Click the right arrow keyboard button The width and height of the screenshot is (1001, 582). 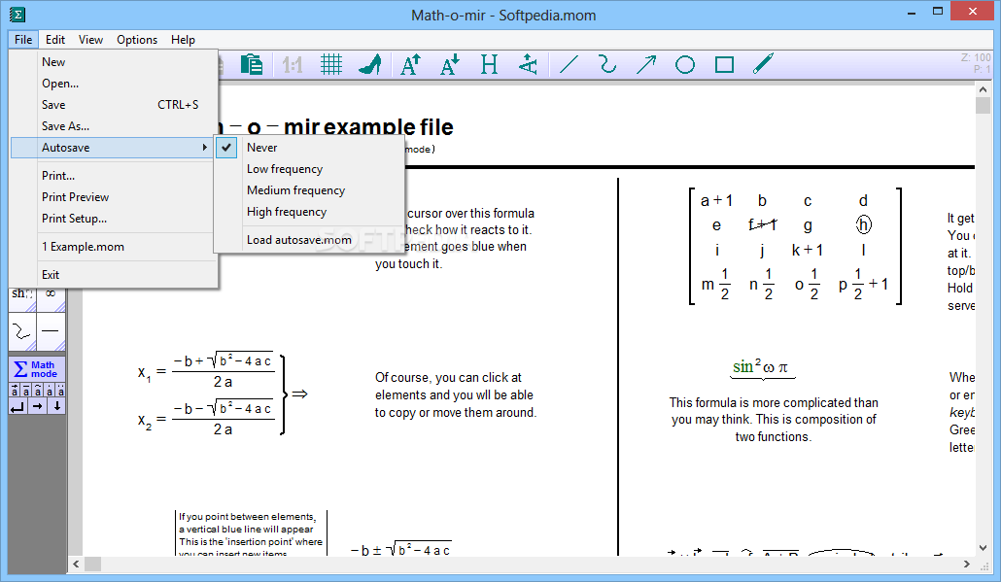[x=38, y=406]
